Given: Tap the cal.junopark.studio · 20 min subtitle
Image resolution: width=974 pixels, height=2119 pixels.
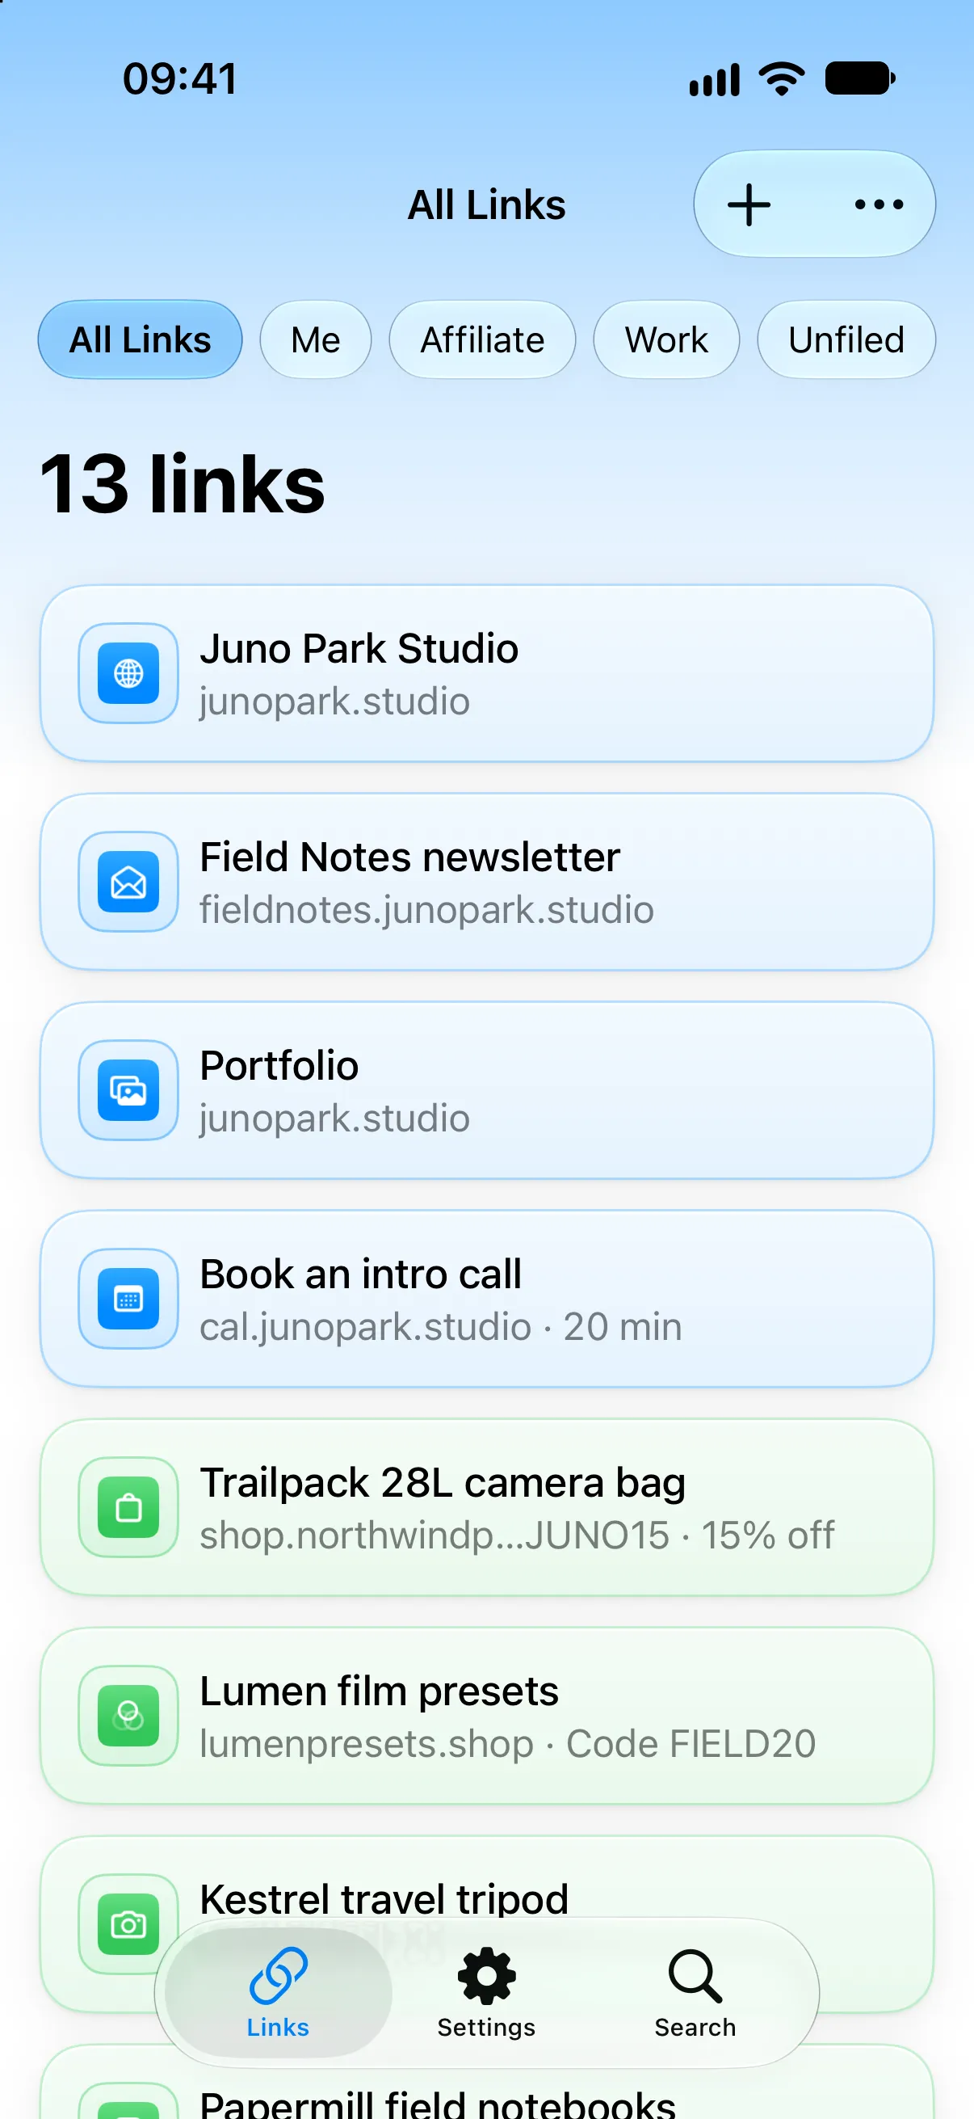Looking at the screenshot, I should coord(440,1326).
